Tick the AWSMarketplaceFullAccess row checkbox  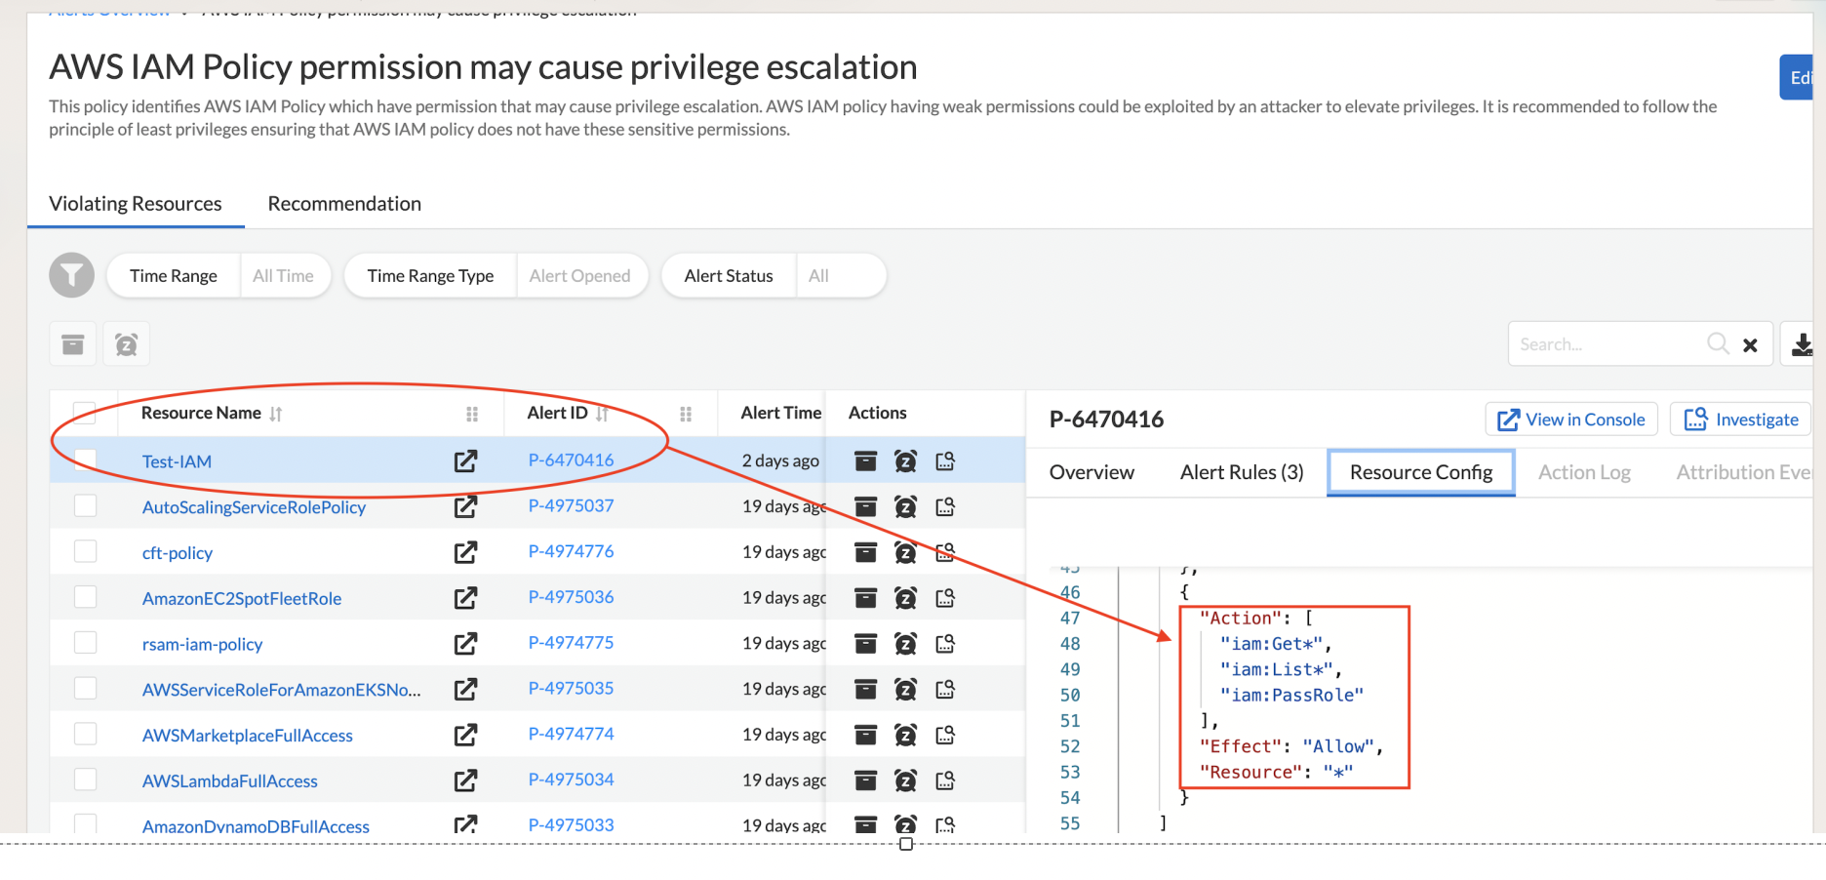85,734
